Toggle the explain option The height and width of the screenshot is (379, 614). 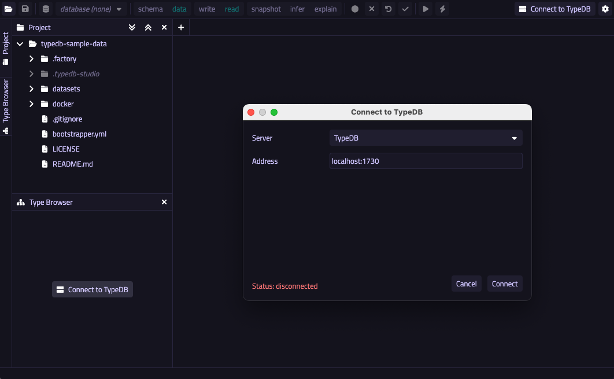click(326, 9)
